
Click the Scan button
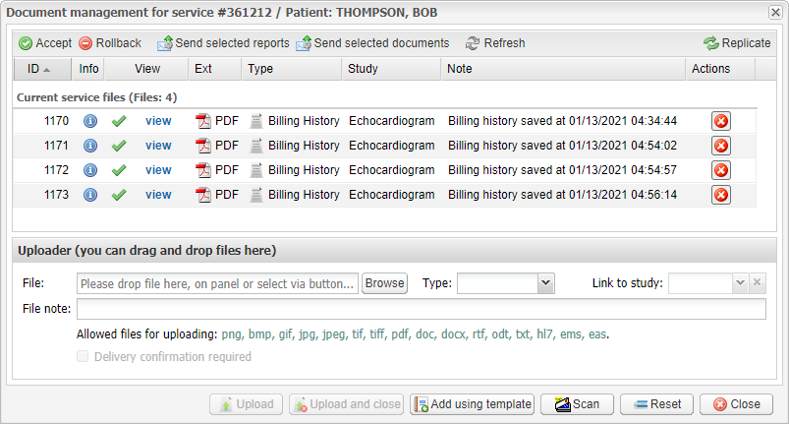point(577,404)
